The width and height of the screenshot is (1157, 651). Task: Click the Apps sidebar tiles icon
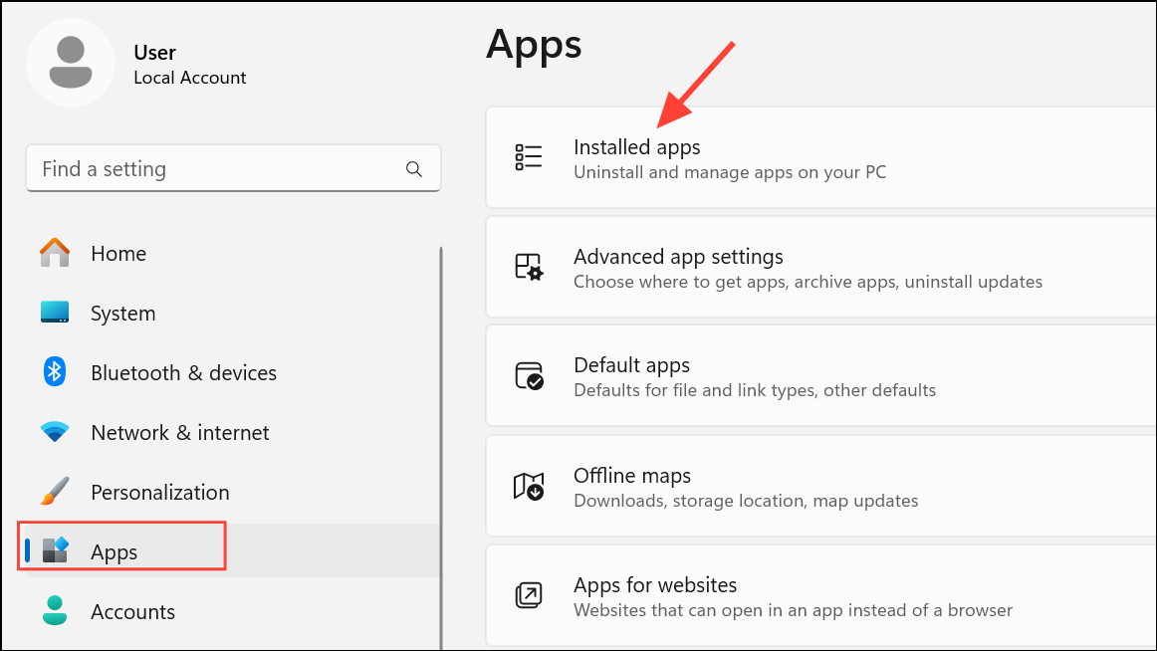55,550
